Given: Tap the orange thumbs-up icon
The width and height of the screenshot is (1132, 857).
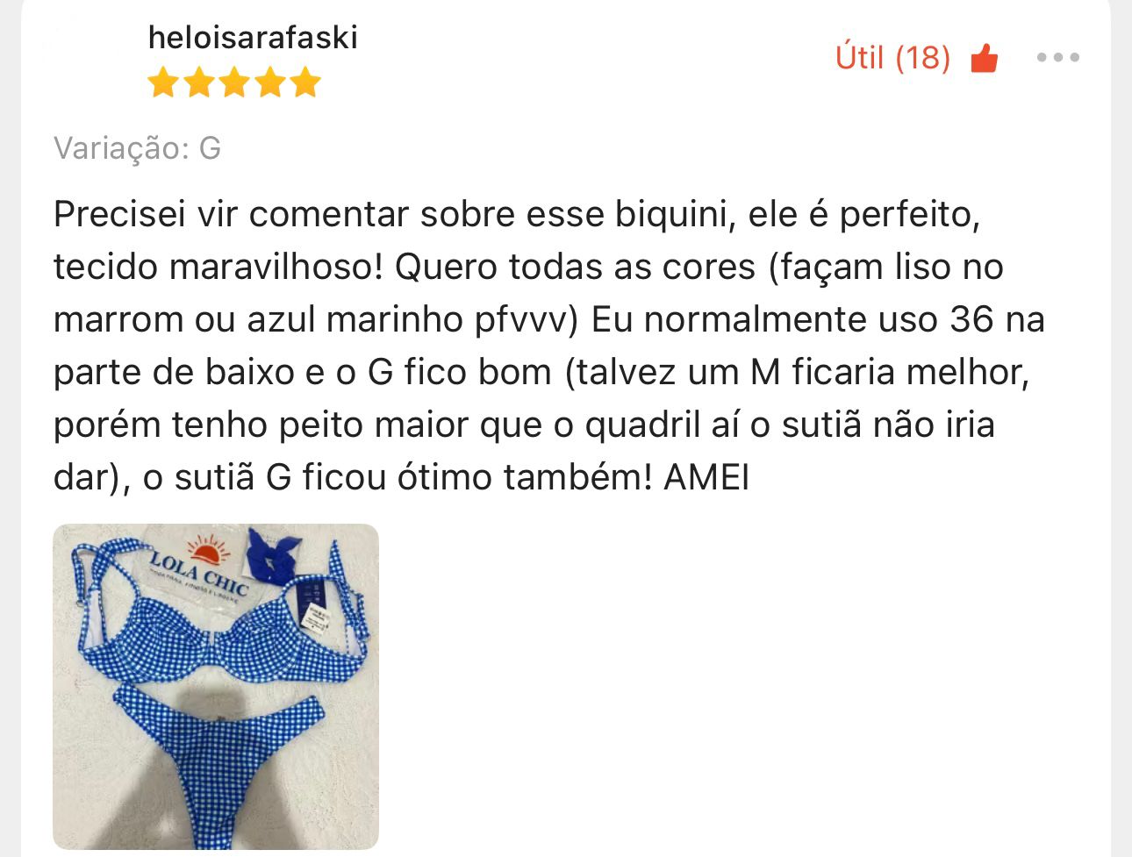Looking at the screenshot, I should [985, 58].
